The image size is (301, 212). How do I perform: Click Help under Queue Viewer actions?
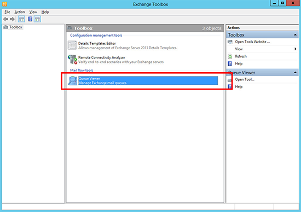239,87
